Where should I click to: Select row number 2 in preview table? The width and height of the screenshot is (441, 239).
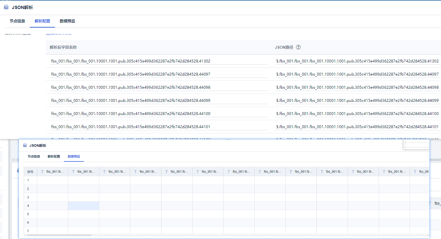pyautogui.click(x=28, y=189)
